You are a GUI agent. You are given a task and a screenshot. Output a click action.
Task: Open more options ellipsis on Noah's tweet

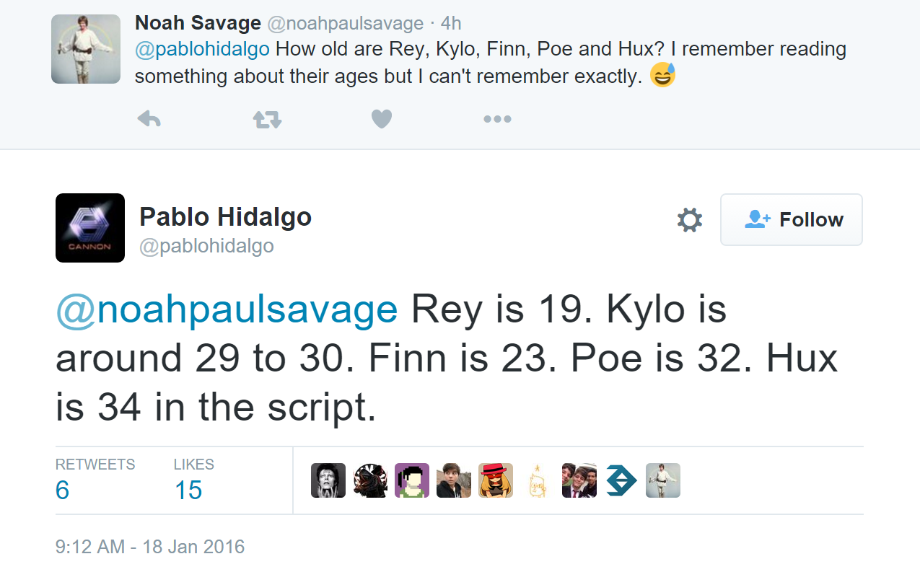tap(497, 119)
